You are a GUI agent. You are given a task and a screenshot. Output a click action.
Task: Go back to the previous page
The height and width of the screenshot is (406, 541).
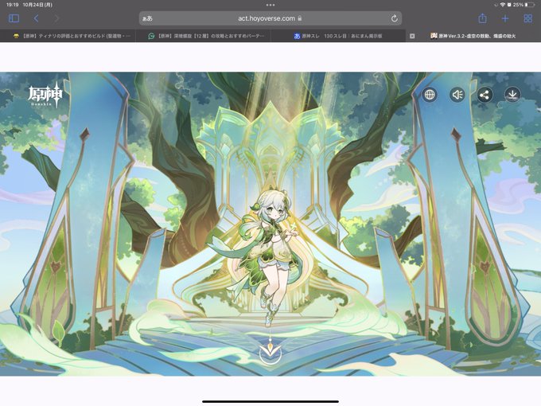pos(37,18)
